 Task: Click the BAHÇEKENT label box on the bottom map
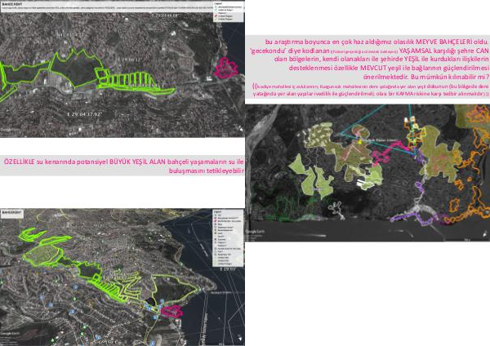coord(12,213)
